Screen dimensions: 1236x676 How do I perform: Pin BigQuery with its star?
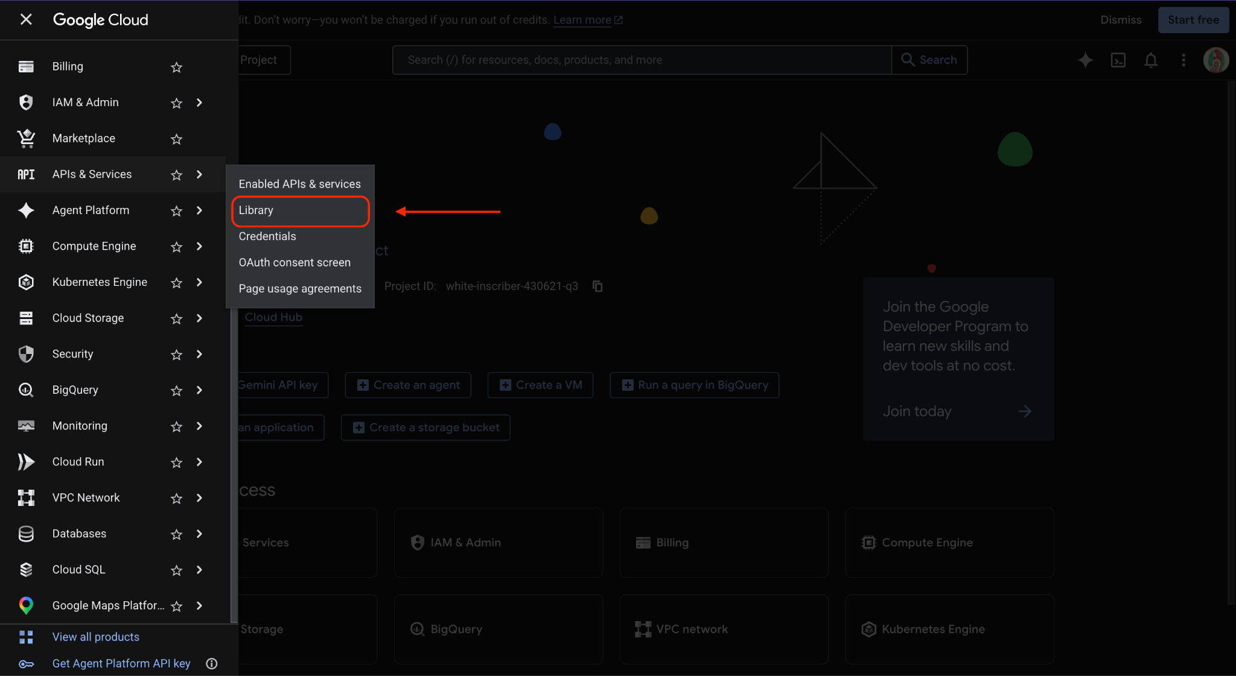(x=176, y=390)
